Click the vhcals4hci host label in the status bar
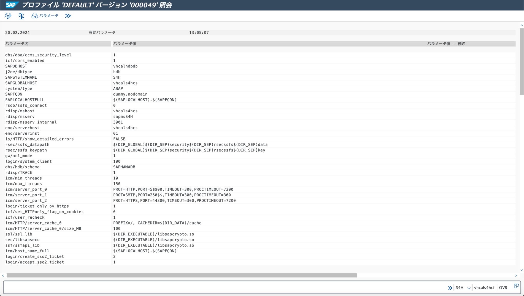Viewport: 524px width, 296px height. 484,287
